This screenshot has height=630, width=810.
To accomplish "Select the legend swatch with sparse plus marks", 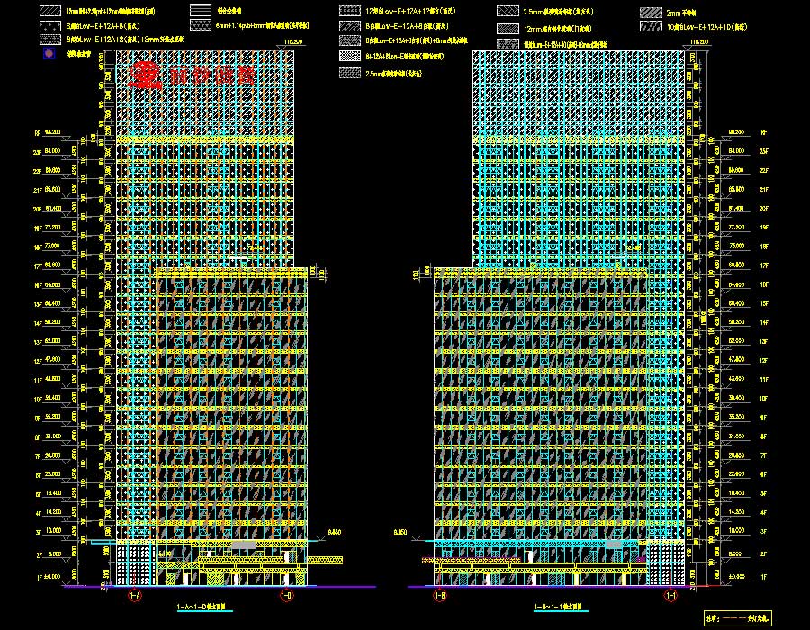I will pos(50,25).
